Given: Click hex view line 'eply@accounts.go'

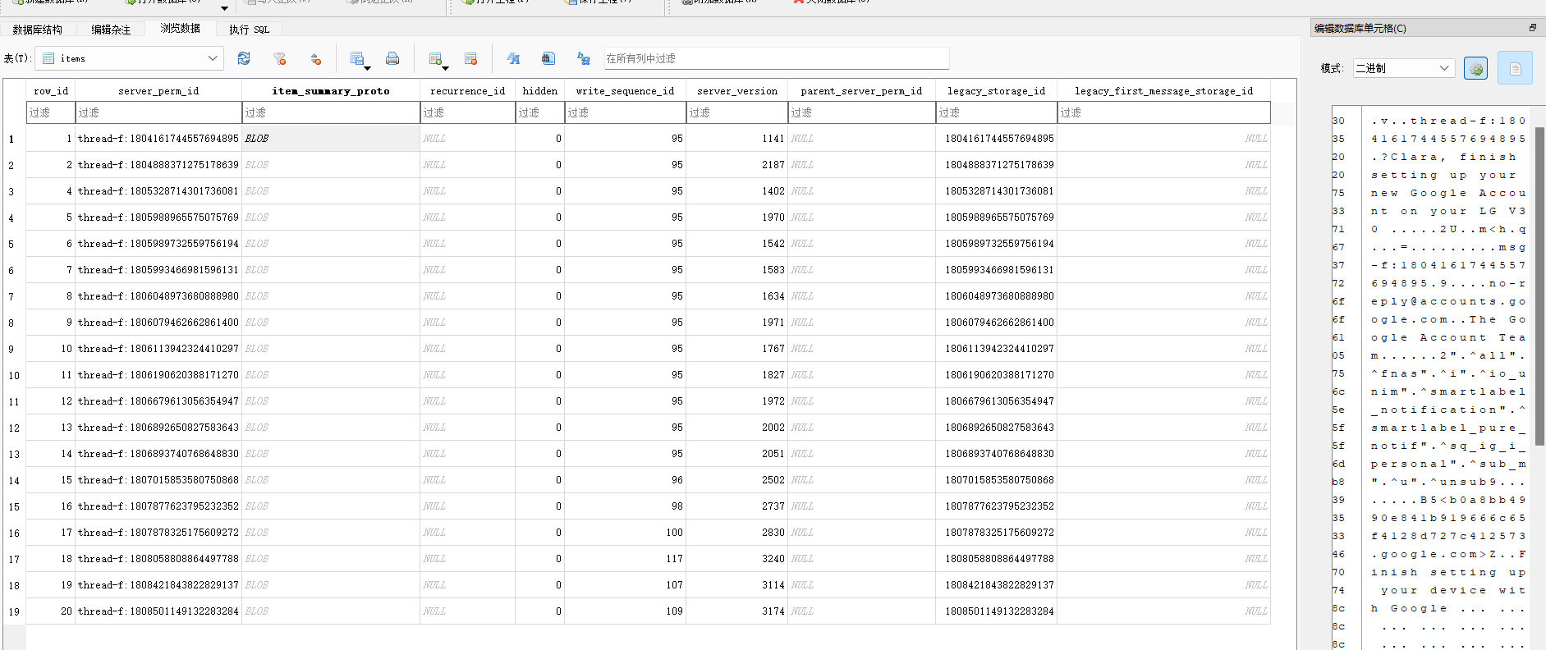Looking at the screenshot, I should [1448, 301].
